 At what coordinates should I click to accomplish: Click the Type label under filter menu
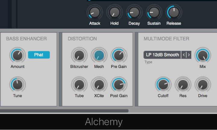click(148, 62)
